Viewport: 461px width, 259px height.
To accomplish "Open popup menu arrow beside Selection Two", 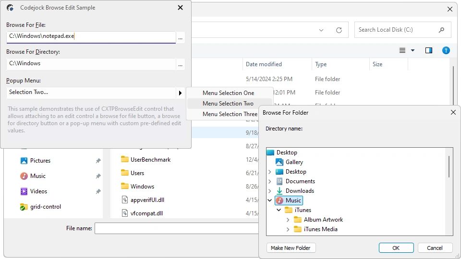I will tap(180, 93).
